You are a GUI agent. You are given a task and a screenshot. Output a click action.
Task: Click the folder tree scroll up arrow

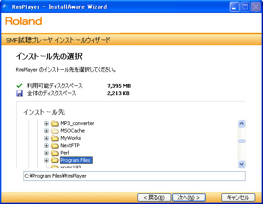(x=241, y=124)
